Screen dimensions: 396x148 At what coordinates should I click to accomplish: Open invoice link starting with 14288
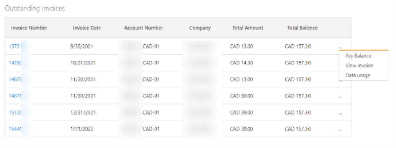[x=15, y=63]
